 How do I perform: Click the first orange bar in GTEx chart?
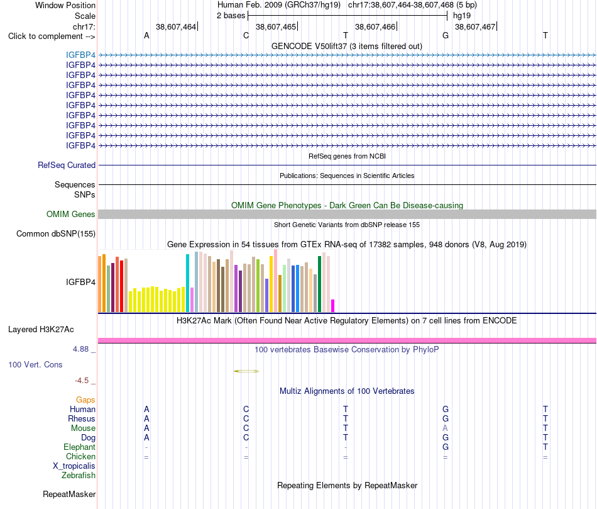point(100,284)
